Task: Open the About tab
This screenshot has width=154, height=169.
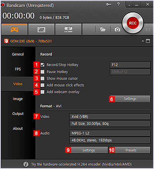Action: click(18, 129)
